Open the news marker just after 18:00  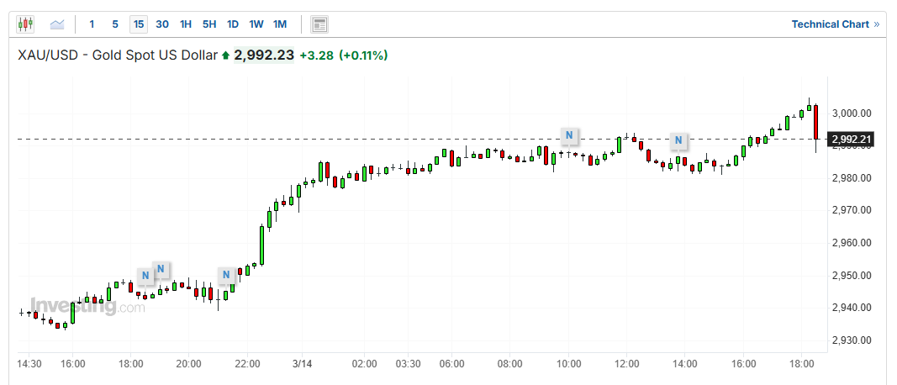point(145,276)
